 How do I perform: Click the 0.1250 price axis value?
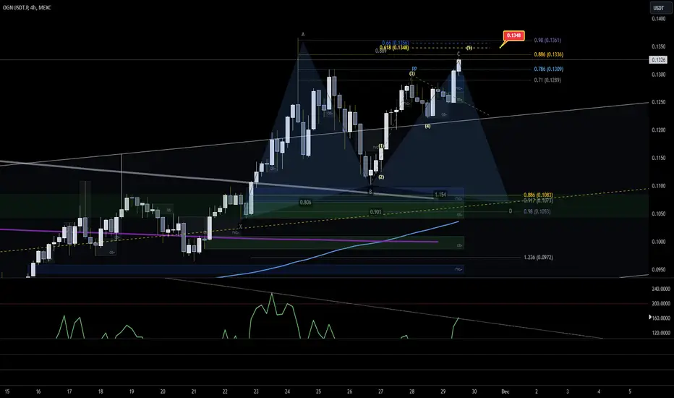(x=659, y=102)
